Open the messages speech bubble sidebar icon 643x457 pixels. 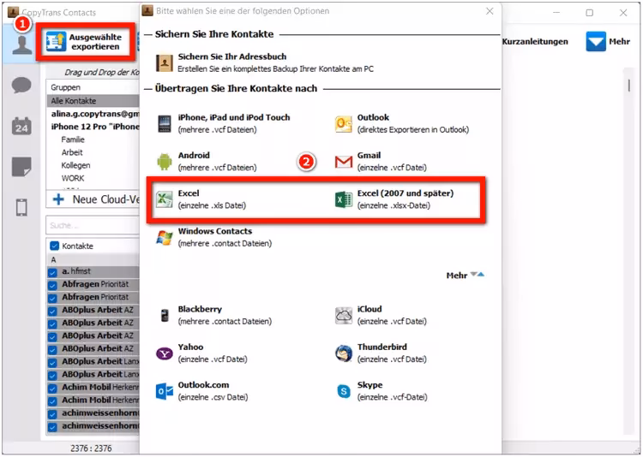[x=21, y=86]
